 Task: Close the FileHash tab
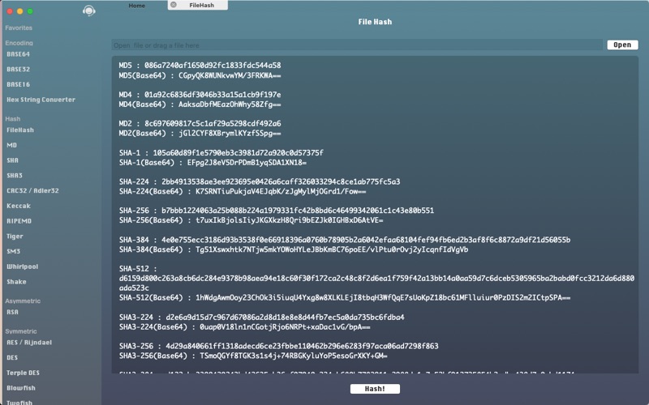click(x=174, y=5)
